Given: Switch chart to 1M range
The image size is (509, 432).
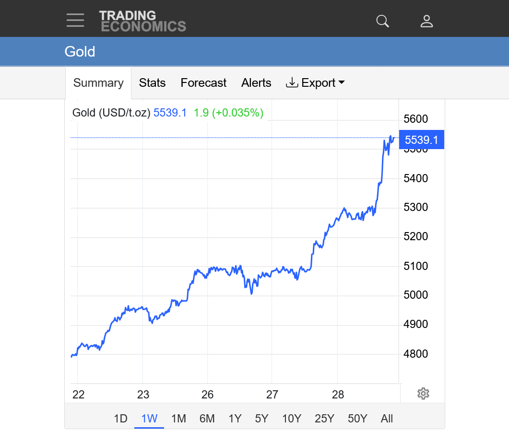Looking at the screenshot, I should click(x=178, y=419).
